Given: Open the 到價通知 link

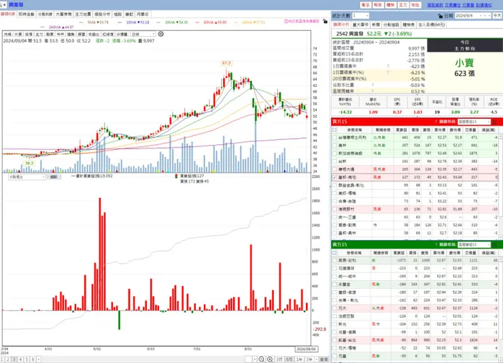Looking at the screenshot, I should coord(484,5).
